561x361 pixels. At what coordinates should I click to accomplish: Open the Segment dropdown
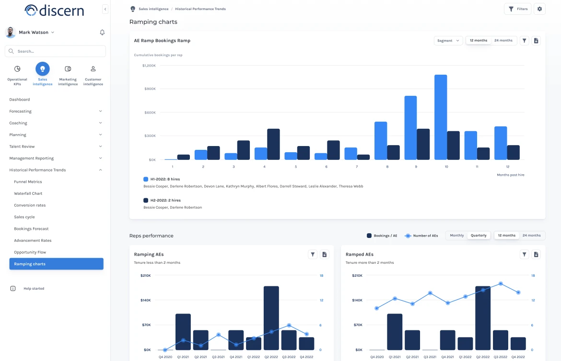pyautogui.click(x=448, y=41)
